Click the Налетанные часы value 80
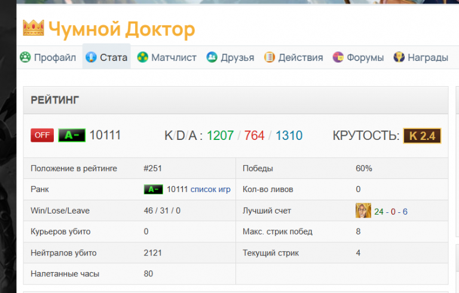This screenshot has height=293, width=459. coord(148,273)
